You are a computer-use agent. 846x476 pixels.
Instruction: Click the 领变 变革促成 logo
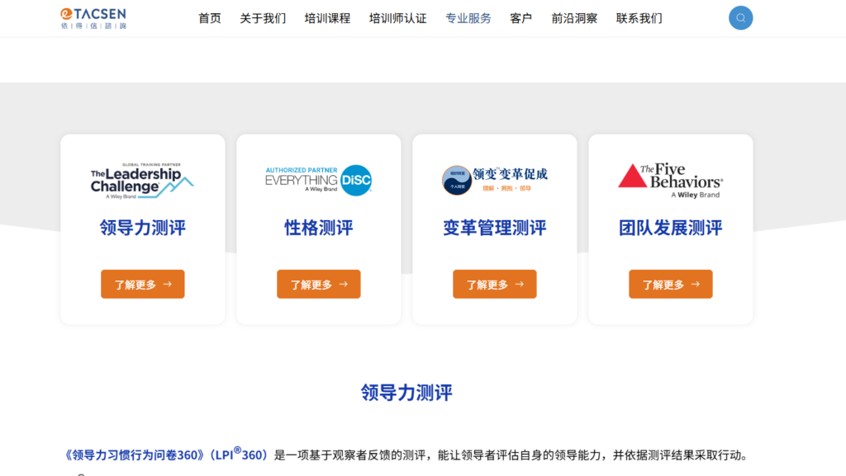click(494, 180)
